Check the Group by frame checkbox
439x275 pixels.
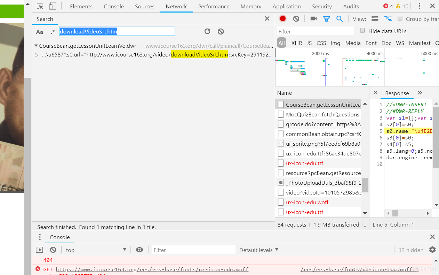click(400, 18)
